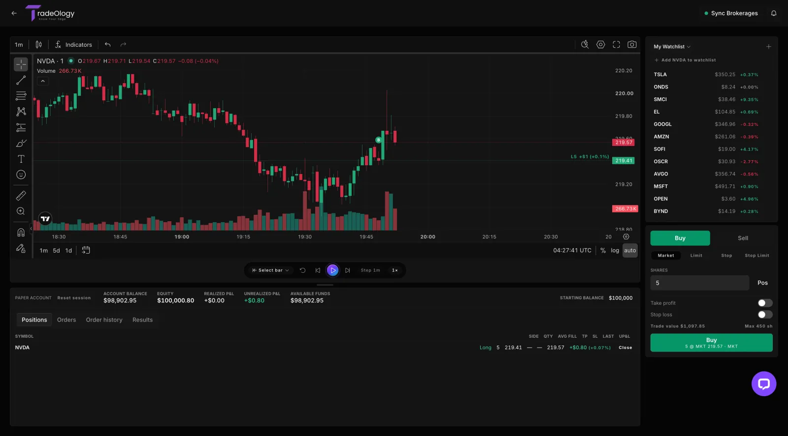788x436 pixels.
Task: Select the ruler measure tool
Action: tap(21, 196)
